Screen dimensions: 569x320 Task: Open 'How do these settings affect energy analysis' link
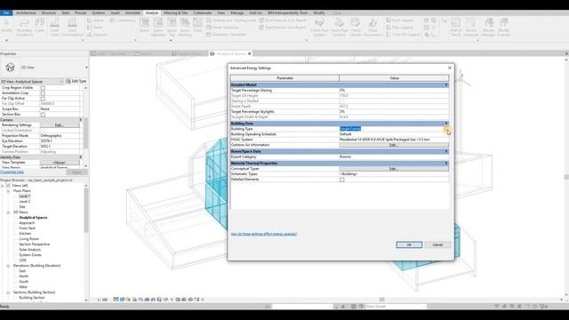[x=264, y=234]
